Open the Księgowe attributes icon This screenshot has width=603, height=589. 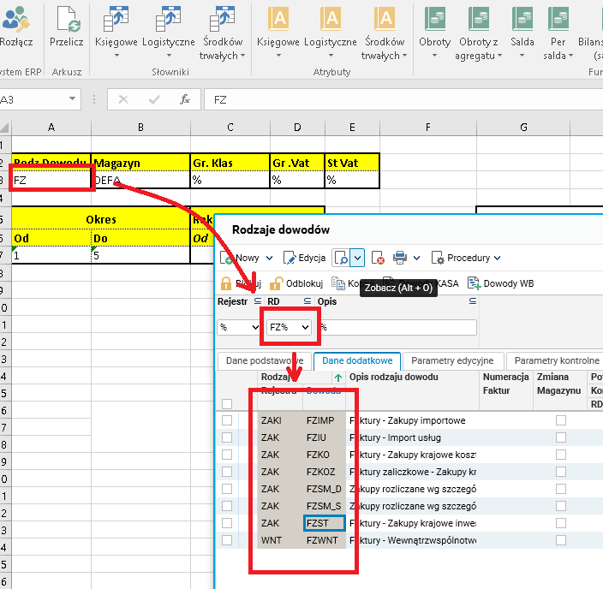tap(278, 19)
